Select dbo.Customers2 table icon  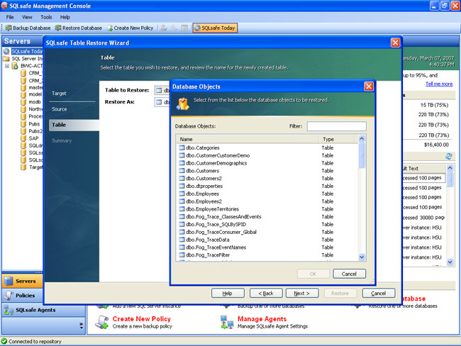(x=182, y=178)
